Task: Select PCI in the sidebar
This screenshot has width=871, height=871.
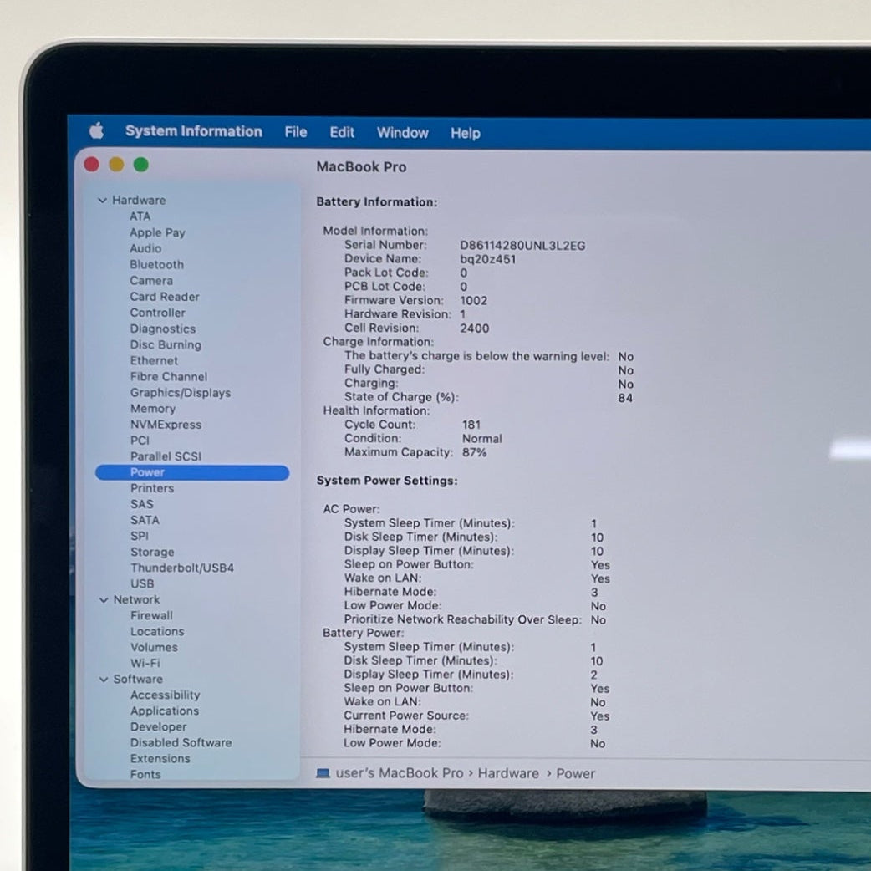Action: [x=140, y=441]
